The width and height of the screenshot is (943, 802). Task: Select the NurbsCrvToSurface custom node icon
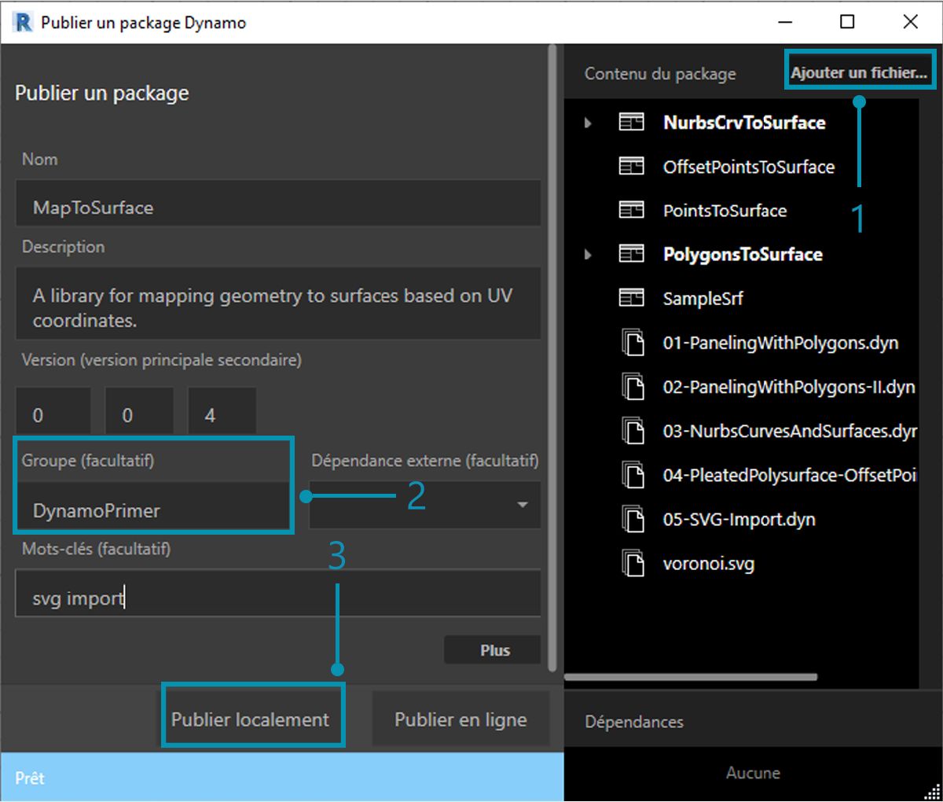631,123
